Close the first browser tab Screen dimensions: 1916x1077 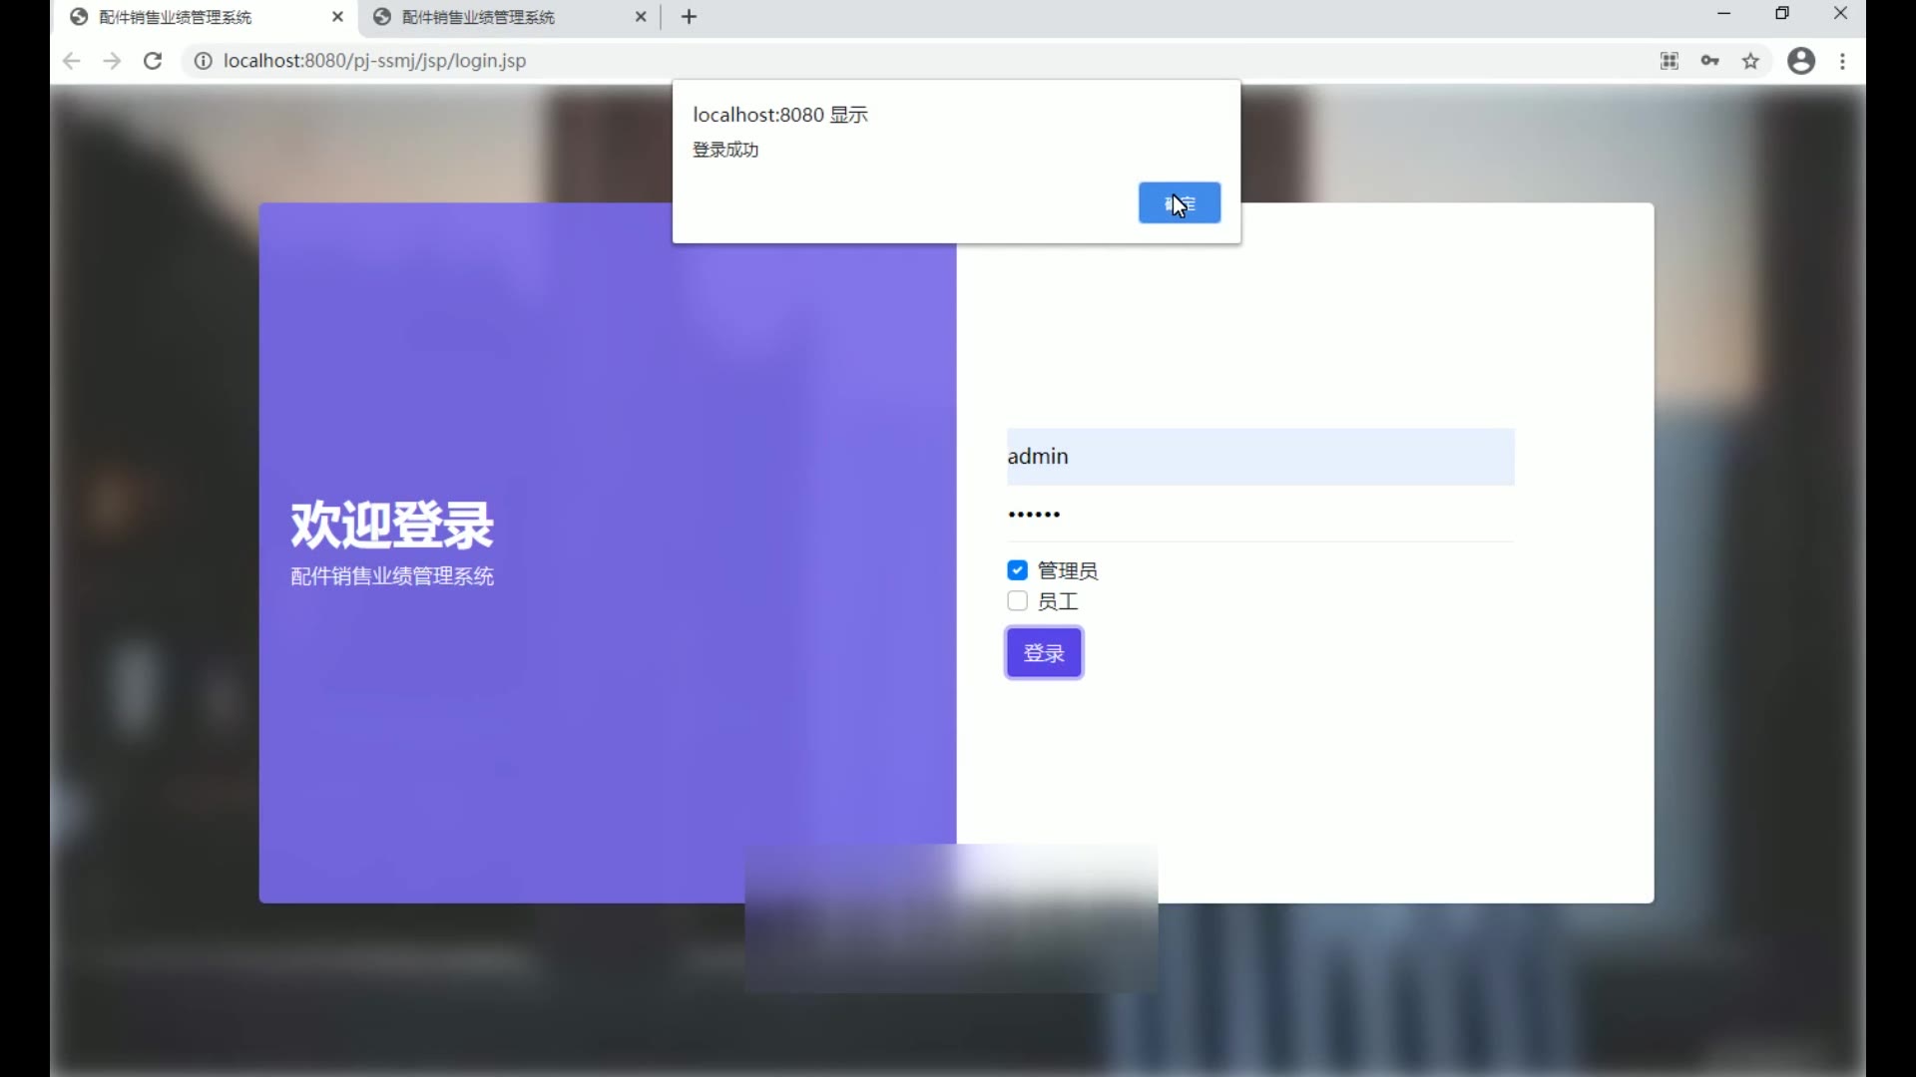point(337,17)
